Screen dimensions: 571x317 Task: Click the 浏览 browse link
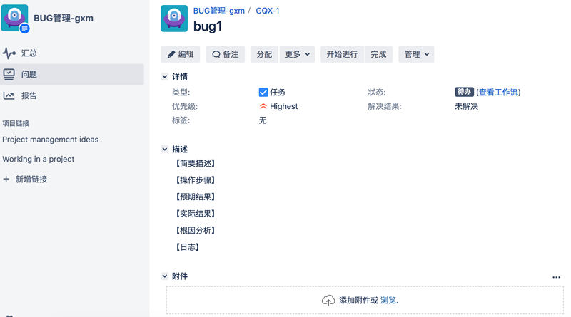point(388,301)
